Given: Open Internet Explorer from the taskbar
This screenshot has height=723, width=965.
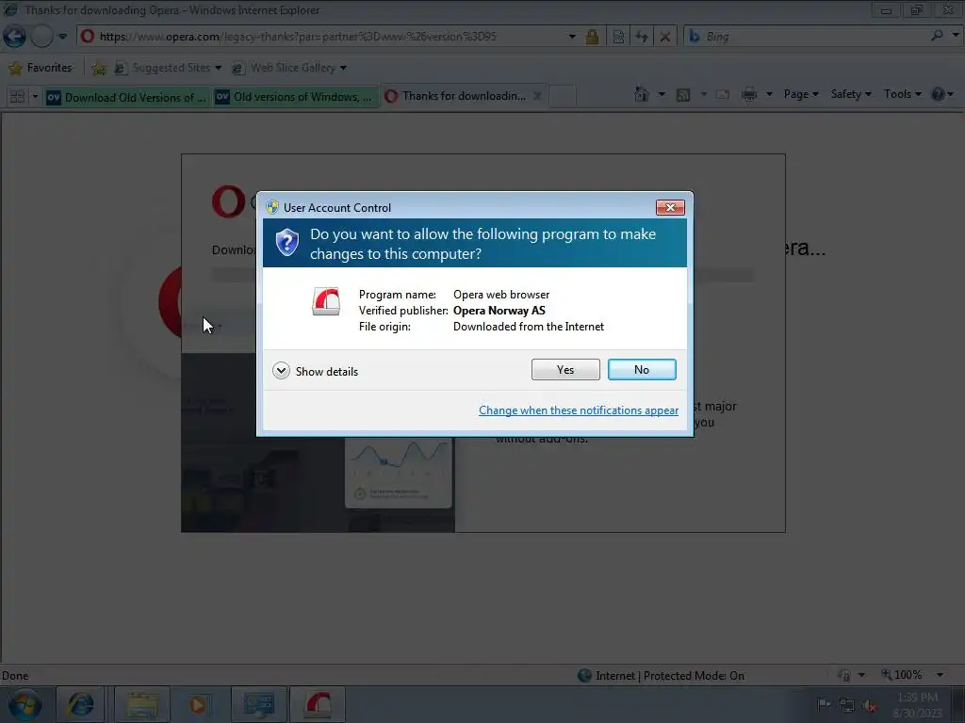Looking at the screenshot, I should pyautogui.click(x=81, y=704).
